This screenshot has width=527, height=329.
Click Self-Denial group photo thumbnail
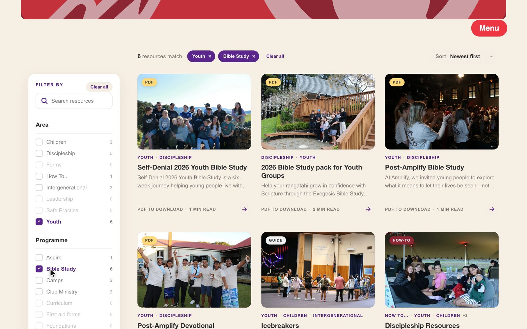pos(194,112)
